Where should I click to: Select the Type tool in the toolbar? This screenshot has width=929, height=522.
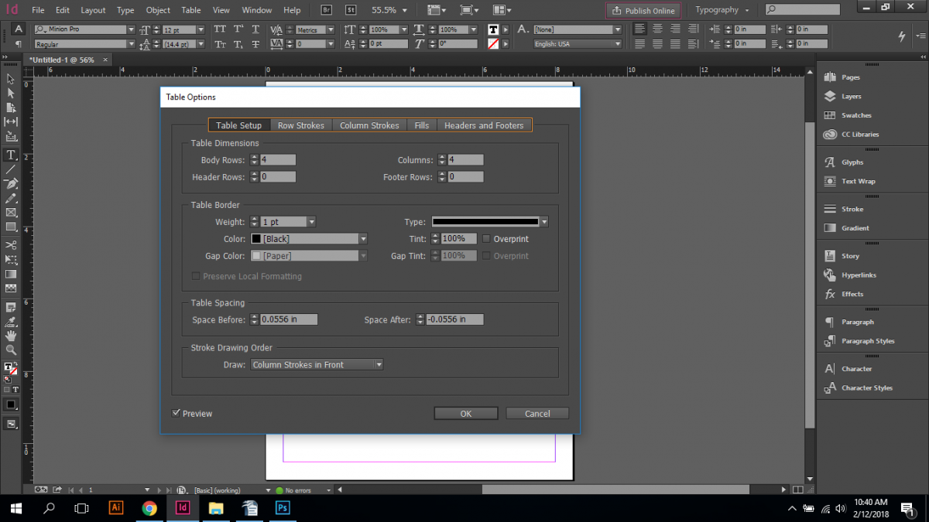click(11, 154)
